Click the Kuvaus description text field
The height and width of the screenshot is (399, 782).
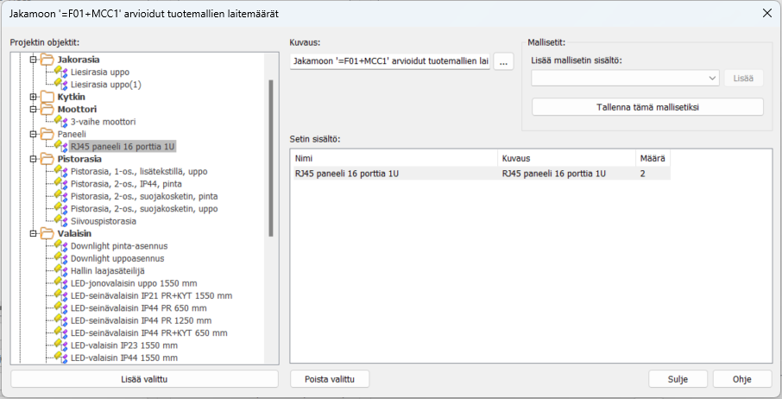point(391,61)
